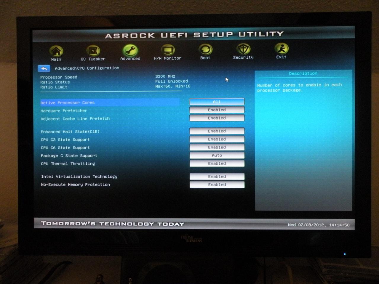Change CPU C3 State Support value

click(217, 139)
